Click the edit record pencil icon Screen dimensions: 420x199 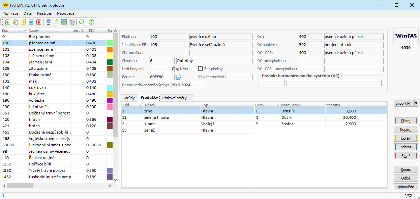tap(23, 22)
